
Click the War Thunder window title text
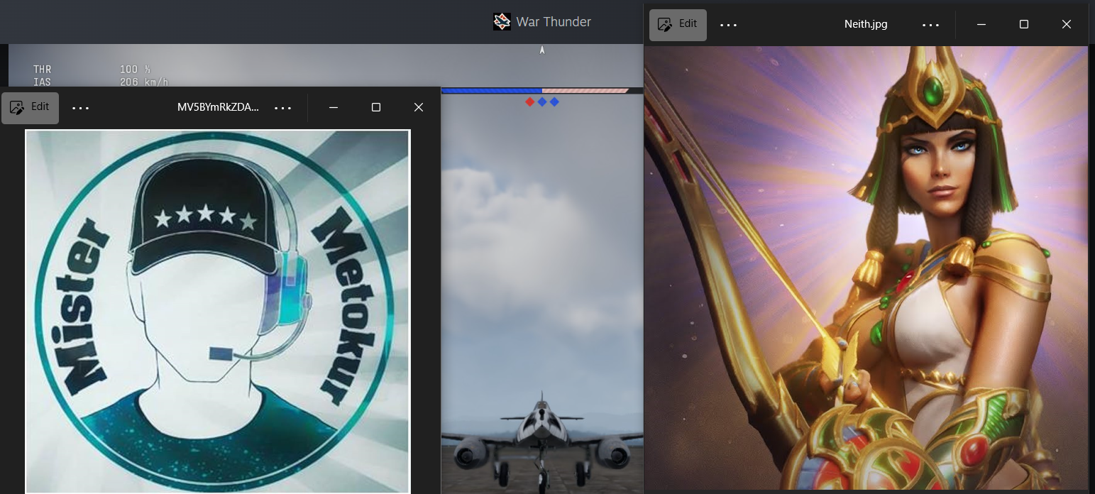[554, 22]
